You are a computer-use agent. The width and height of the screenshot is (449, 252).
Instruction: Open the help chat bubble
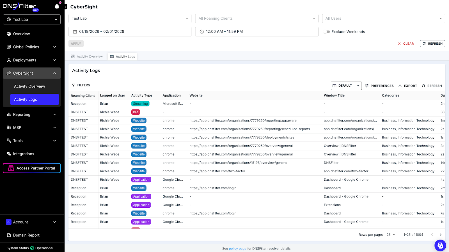440,246
